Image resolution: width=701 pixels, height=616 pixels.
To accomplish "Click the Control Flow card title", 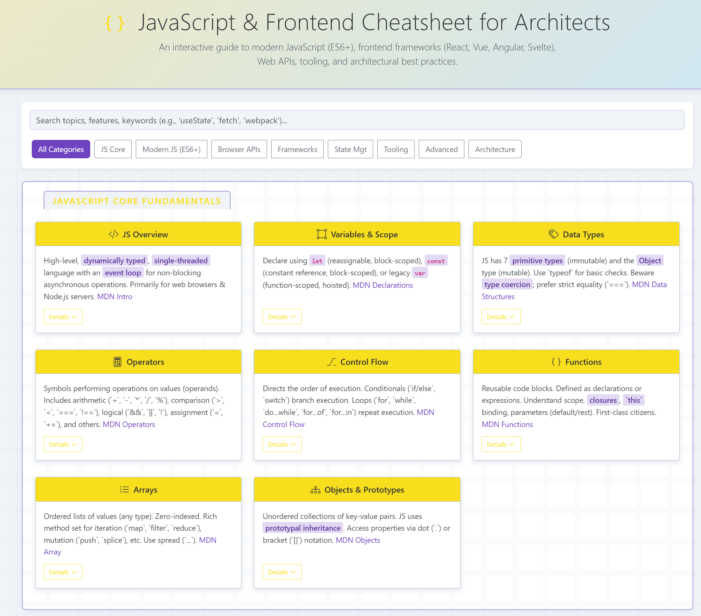I will tap(364, 362).
